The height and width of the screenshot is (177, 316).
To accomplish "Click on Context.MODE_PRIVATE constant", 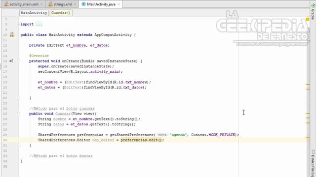I will (x=213, y=135).
